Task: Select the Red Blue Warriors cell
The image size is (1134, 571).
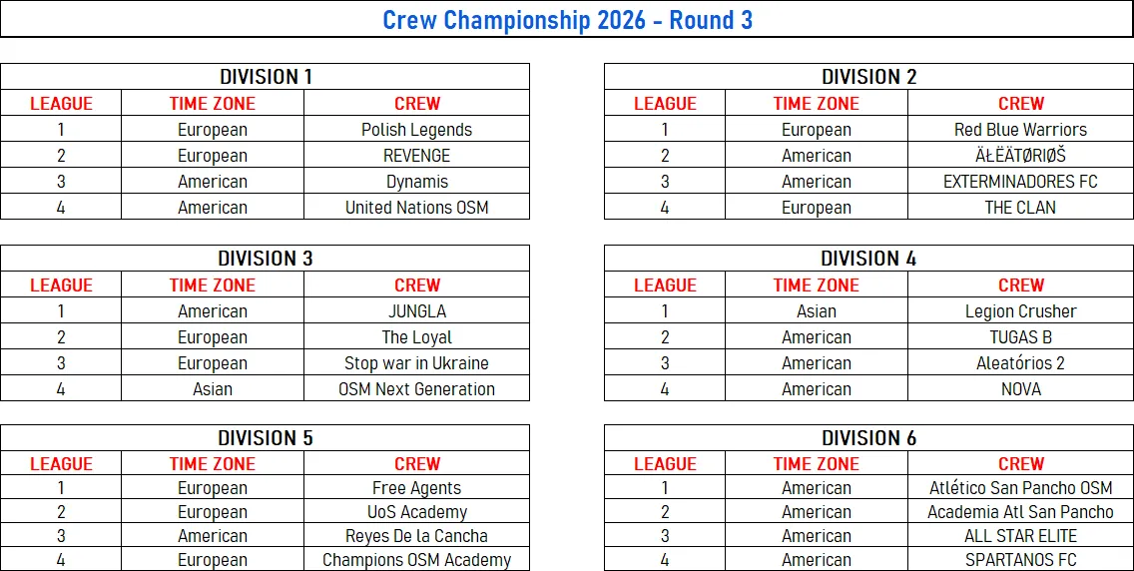Action: tap(1020, 130)
